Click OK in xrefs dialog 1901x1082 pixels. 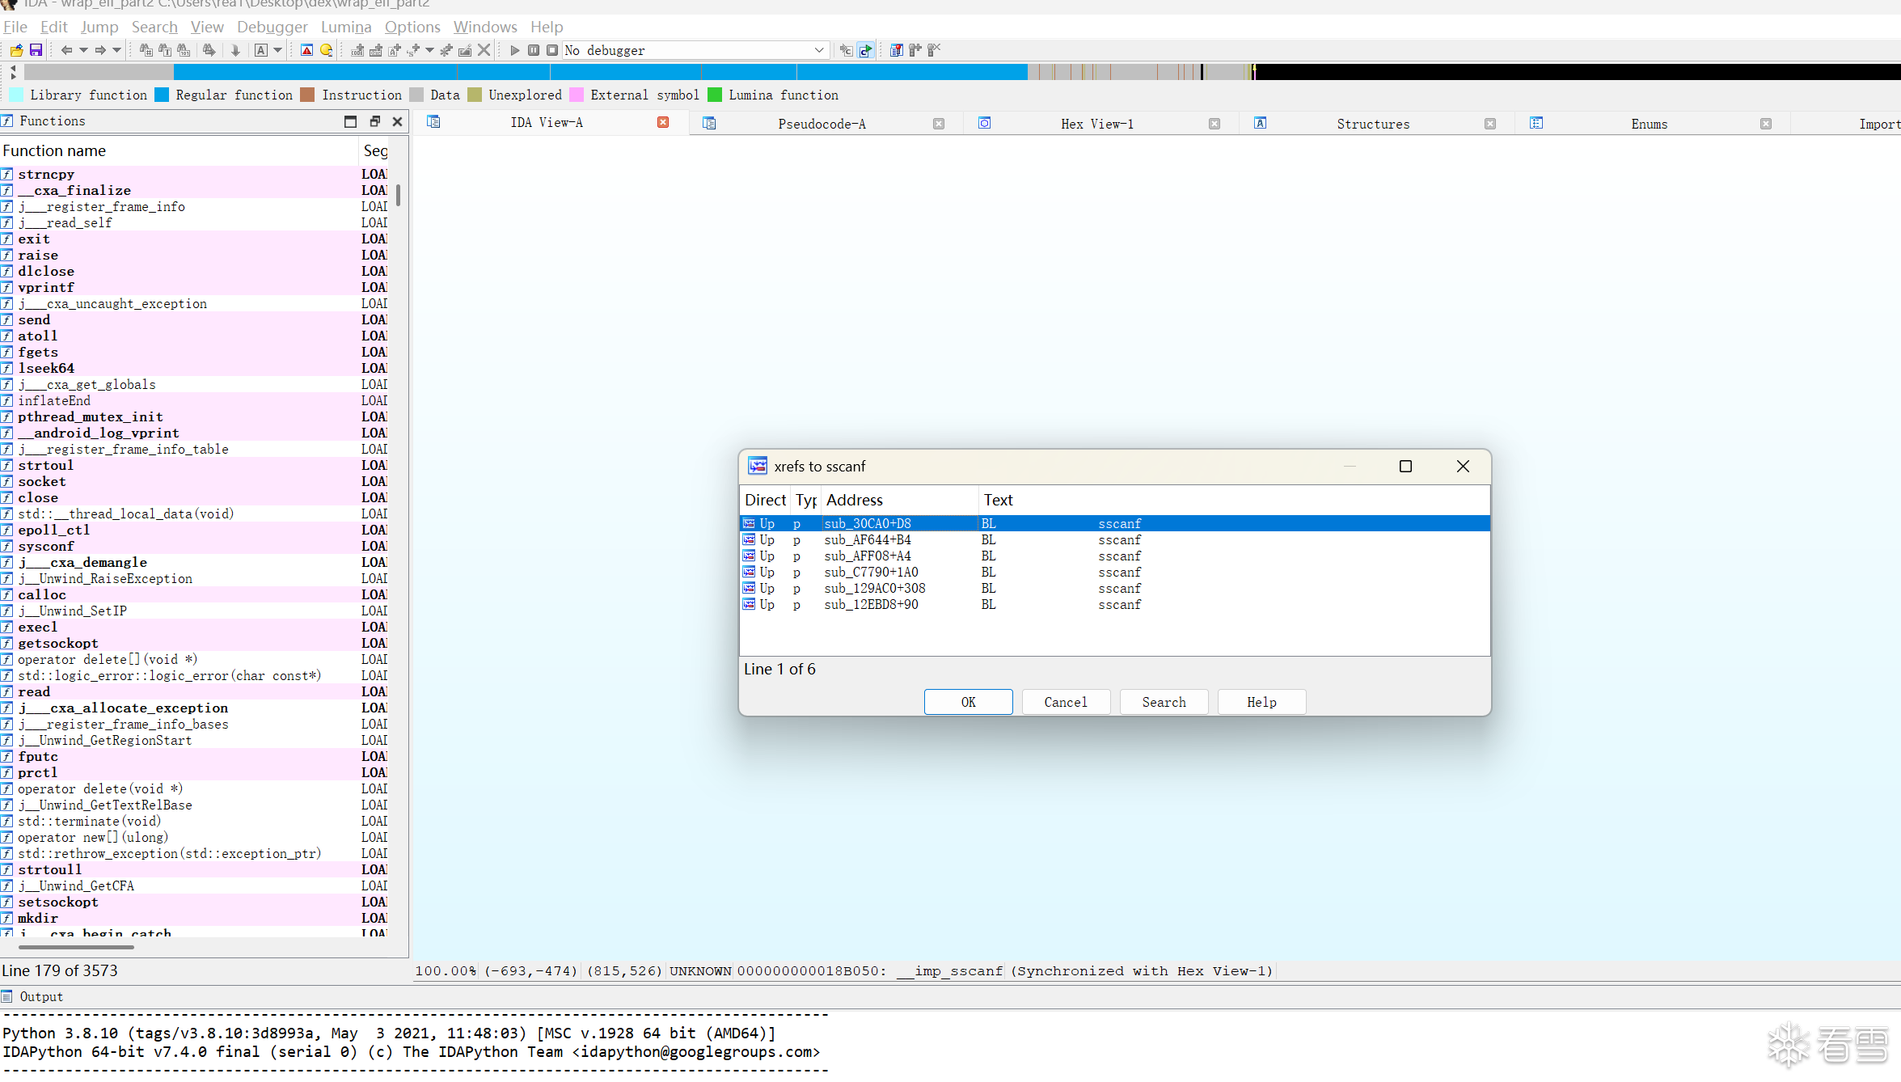point(968,702)
